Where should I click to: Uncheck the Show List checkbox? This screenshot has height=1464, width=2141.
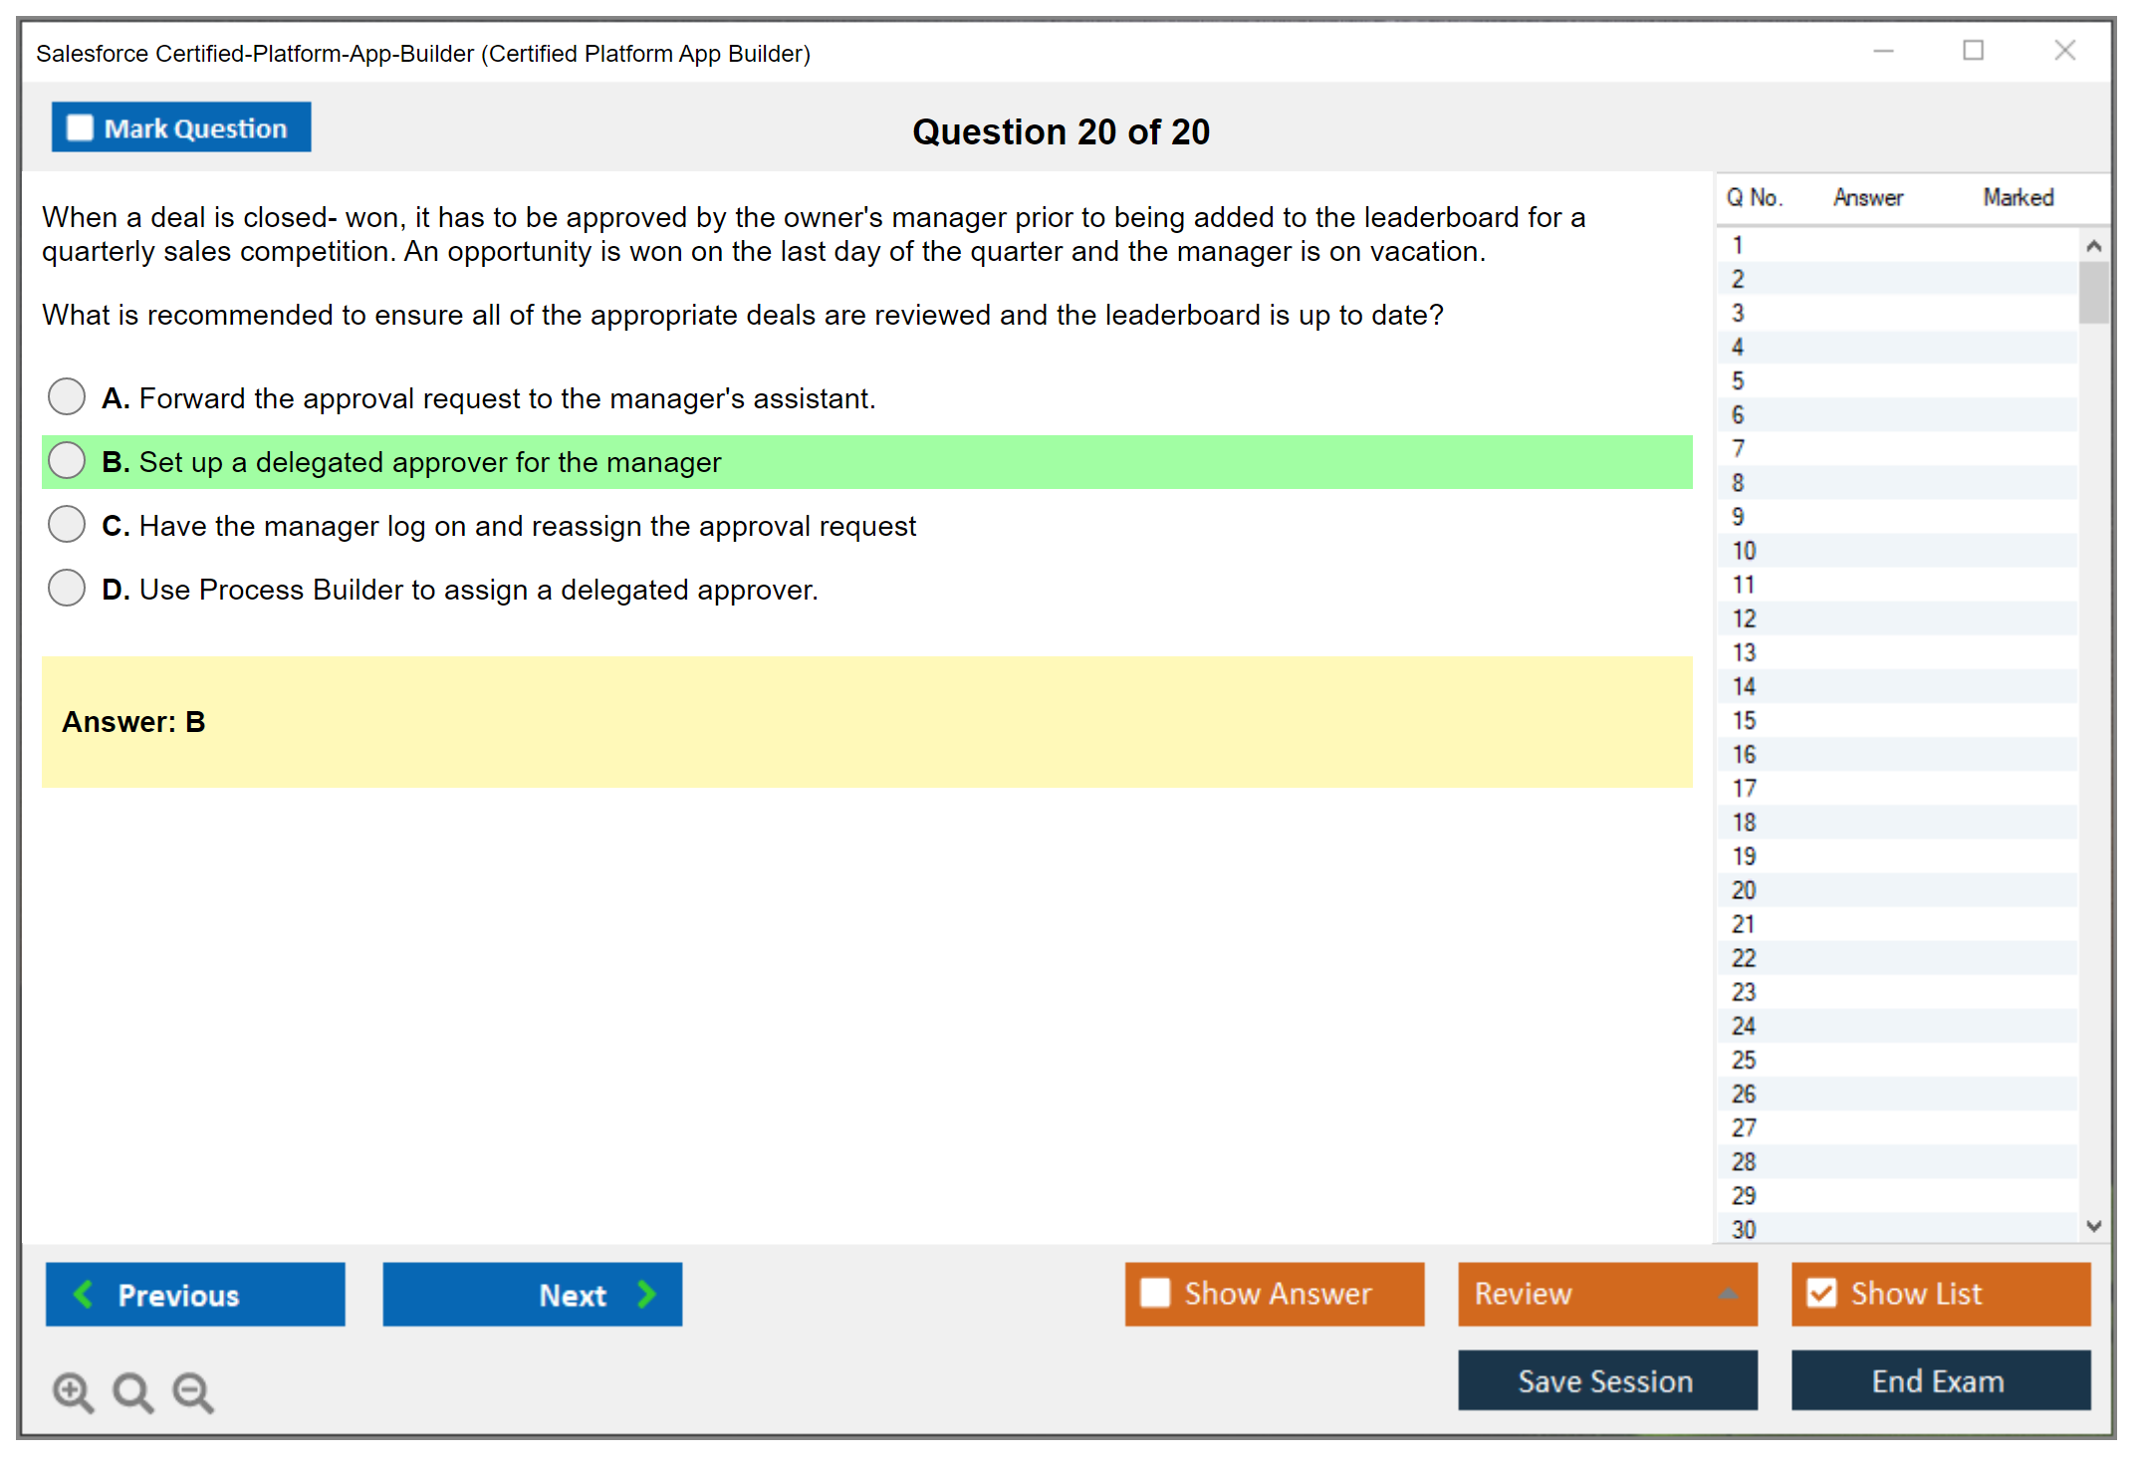pyautogui.click(x=1821, y=1293)
